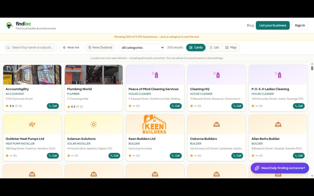314x196 pixels.
Task: Click star rating icon on AccountAgility card
Action: tap(7, 106)
